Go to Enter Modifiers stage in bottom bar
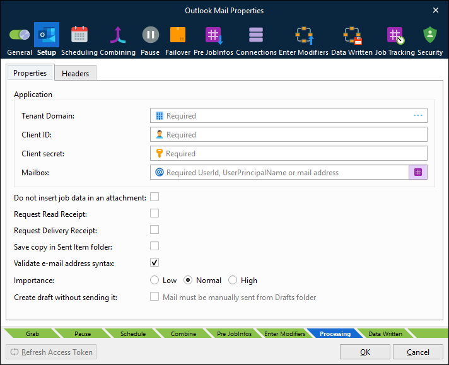 (x=284, y=334)
